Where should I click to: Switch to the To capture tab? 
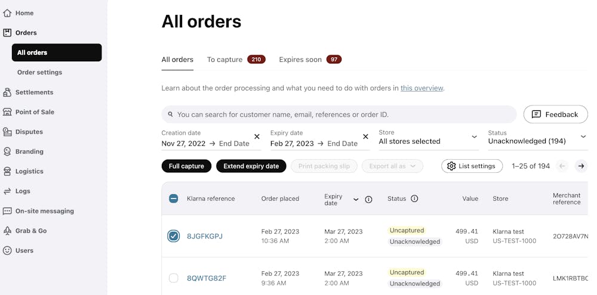[236, 60]
